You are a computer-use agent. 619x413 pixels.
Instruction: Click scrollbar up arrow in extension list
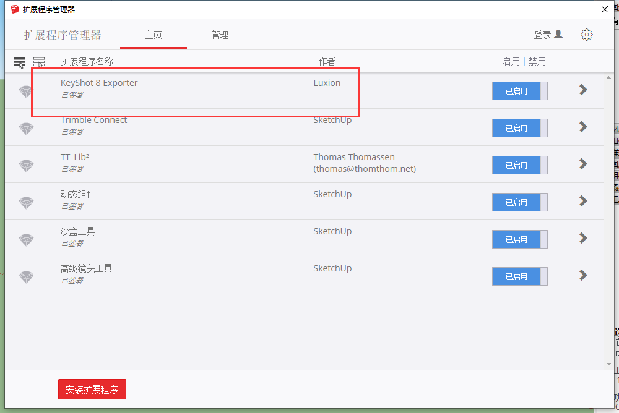tap(608, 78)
